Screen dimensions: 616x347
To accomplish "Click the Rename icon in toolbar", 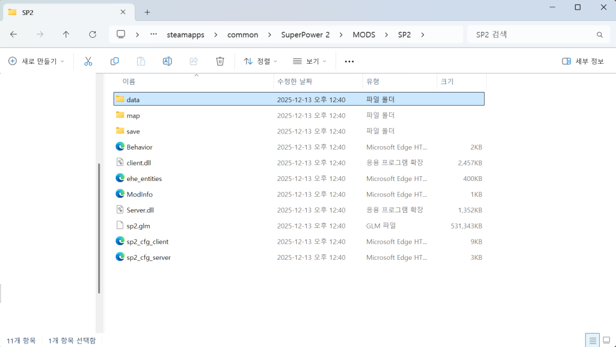I will tap(167, 61).
